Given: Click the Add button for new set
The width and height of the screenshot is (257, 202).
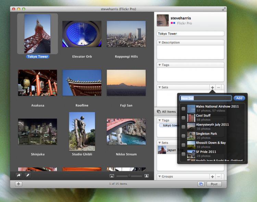Looking at the screenshot, I should coord(239,98).
